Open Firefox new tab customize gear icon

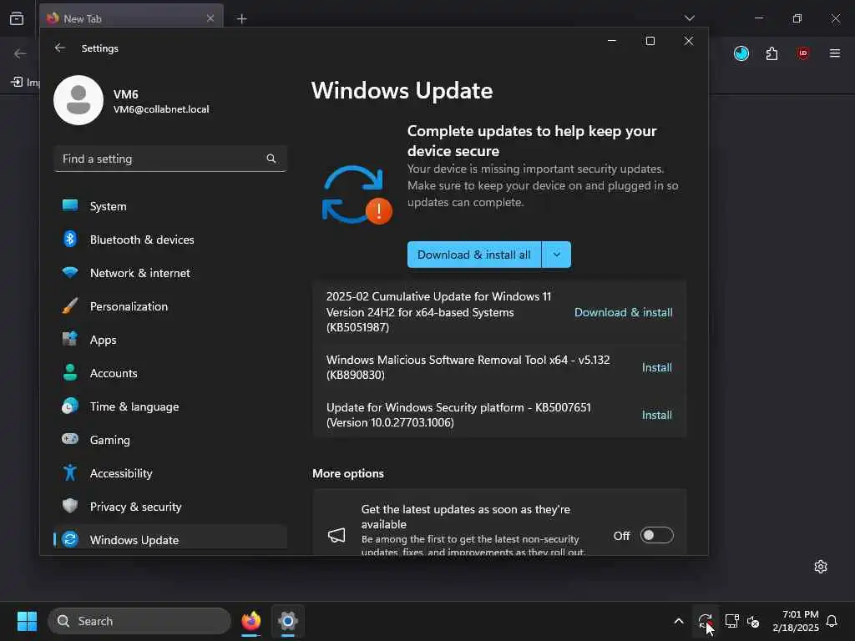821,567
